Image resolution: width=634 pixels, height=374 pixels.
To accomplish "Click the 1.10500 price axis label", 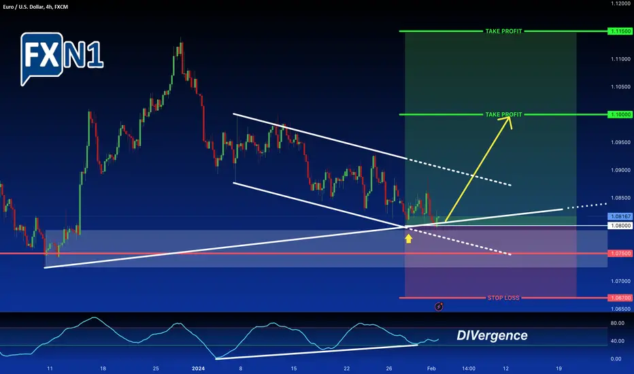I will (620, 87).
